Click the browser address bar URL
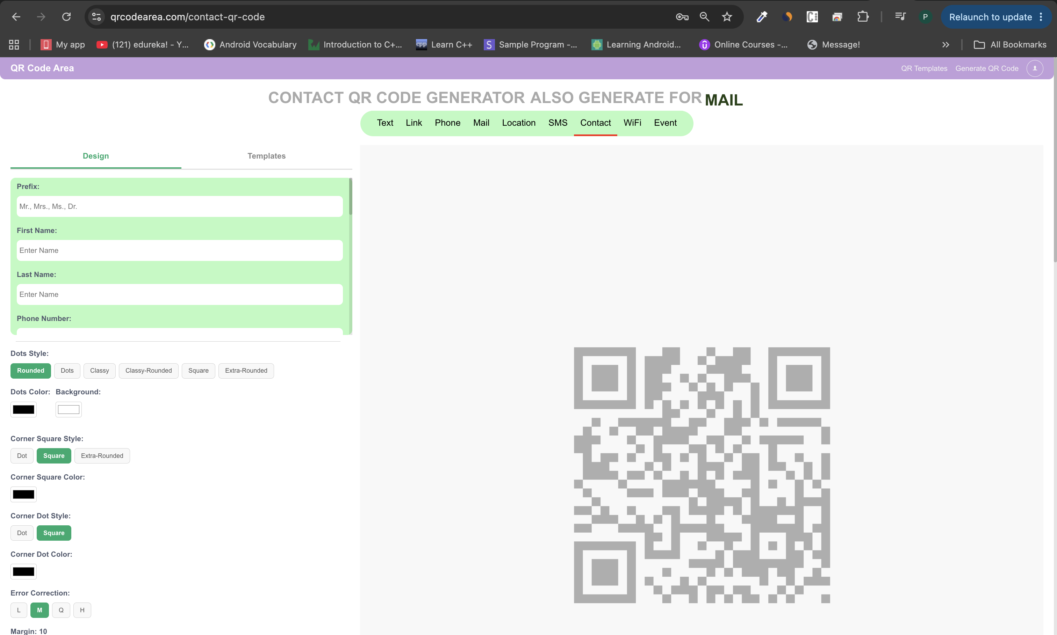This screenshot has width=1057, height=635. pos(187,17)
